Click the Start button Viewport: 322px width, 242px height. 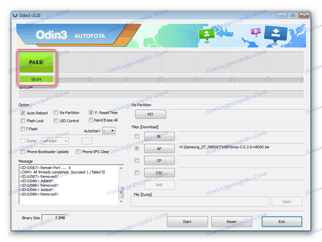pos(187,222)
